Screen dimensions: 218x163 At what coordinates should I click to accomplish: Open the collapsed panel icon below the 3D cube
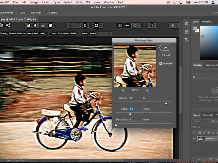click(x=187, y=40)
